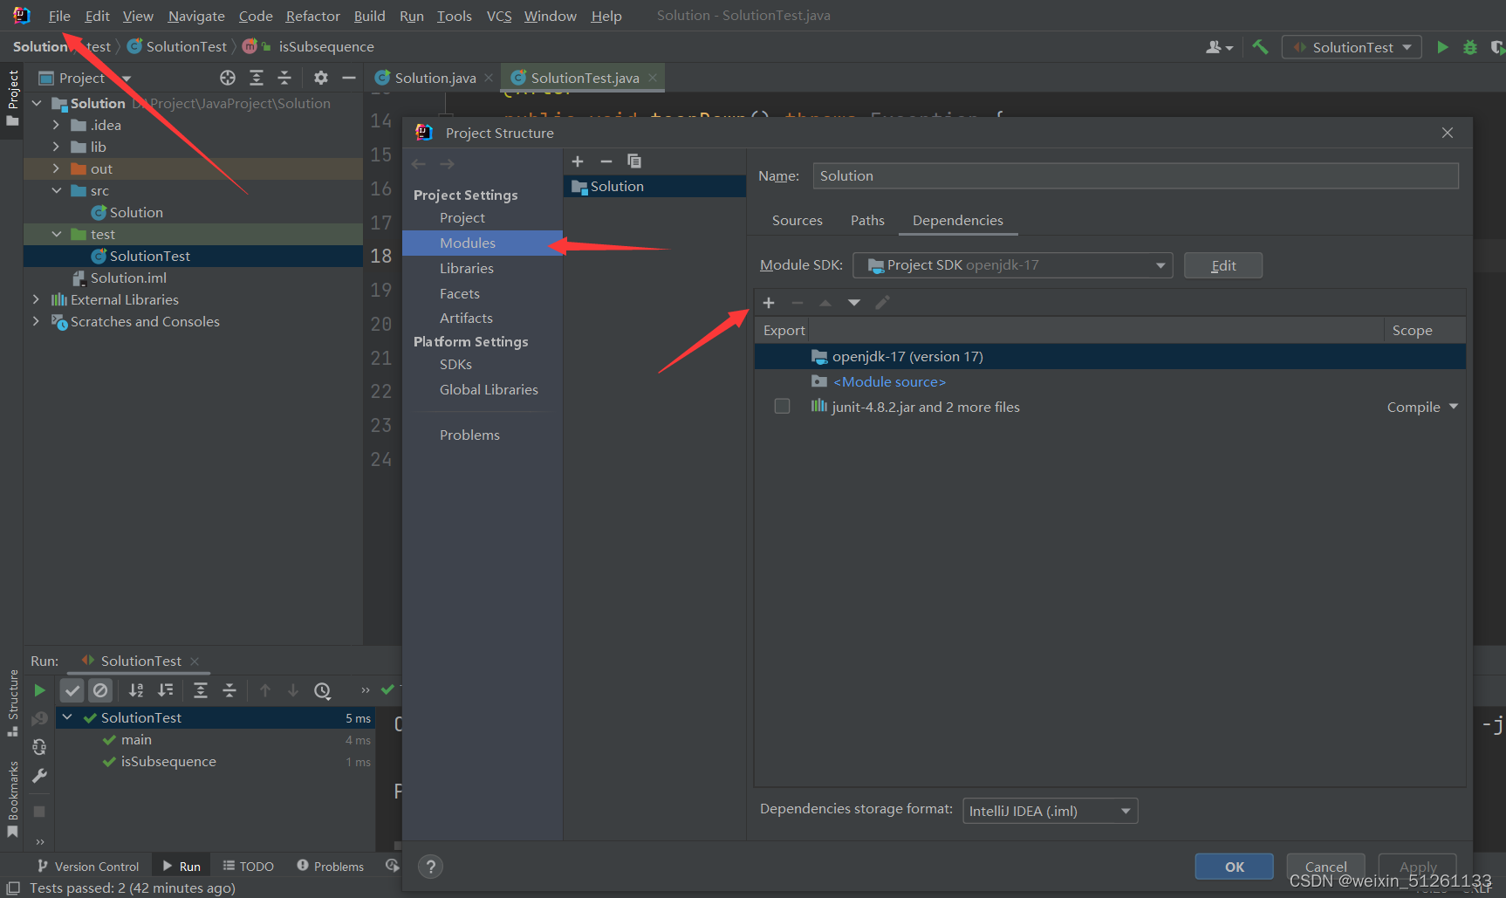Open Project panel gear options
The image size is (1506, 898).
pyautogui.click(x=321, y=78)
